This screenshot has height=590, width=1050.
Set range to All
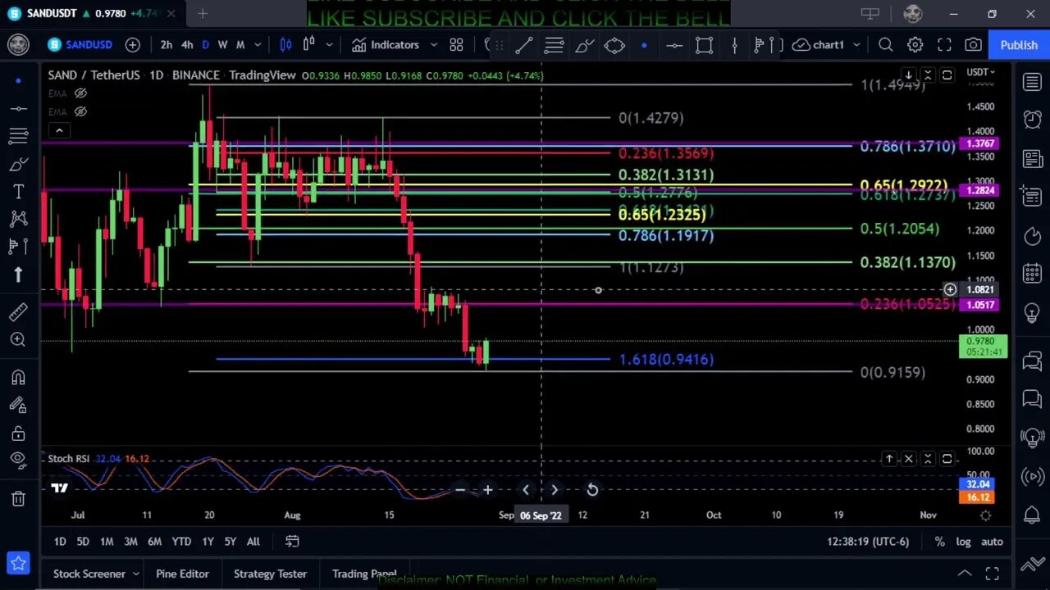click(x=253, y=542)
